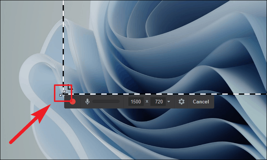The image size is (267, 160).
Task: Click the dashed bottom border of selection
Action: point(165,94)
